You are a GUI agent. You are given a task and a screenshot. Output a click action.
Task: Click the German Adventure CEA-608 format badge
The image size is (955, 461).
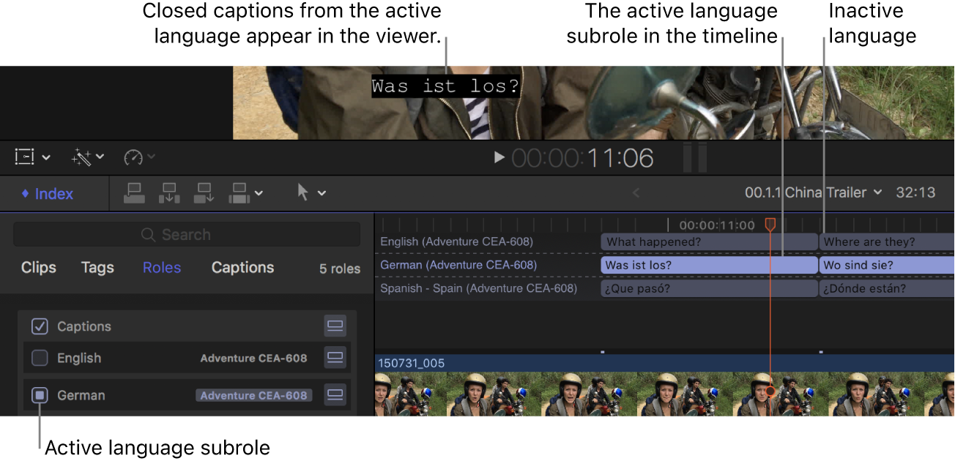pyautogui.click(x=253, y=395)
